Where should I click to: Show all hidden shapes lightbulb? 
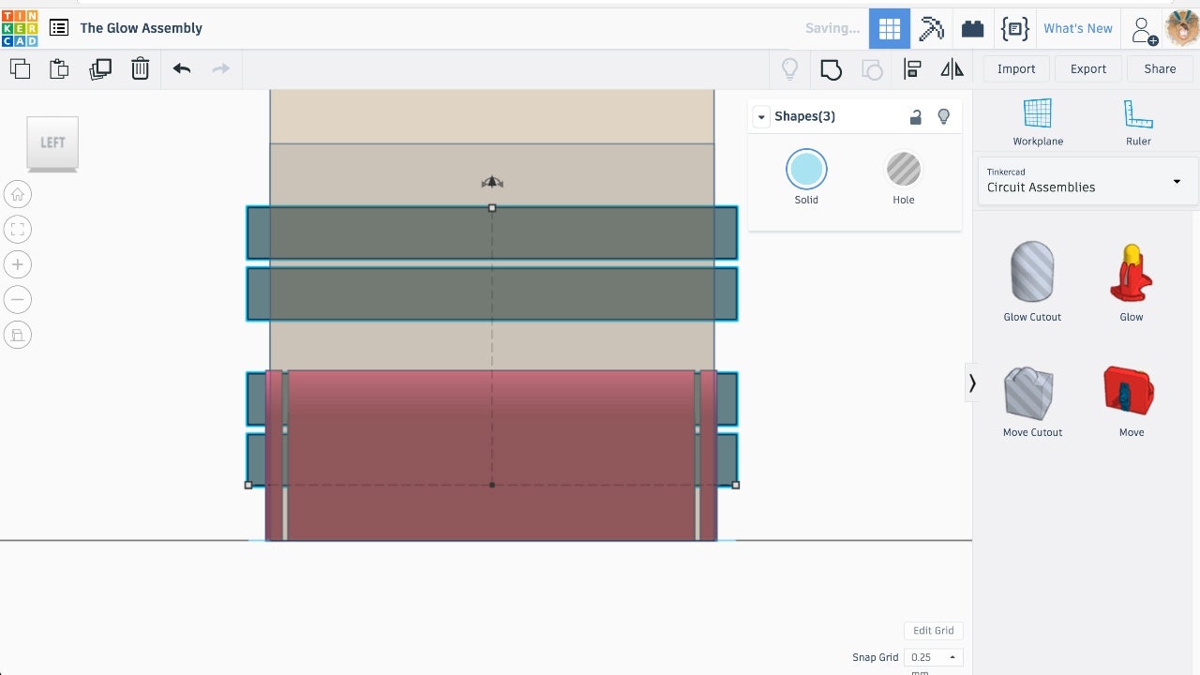[x=790, y=68]
